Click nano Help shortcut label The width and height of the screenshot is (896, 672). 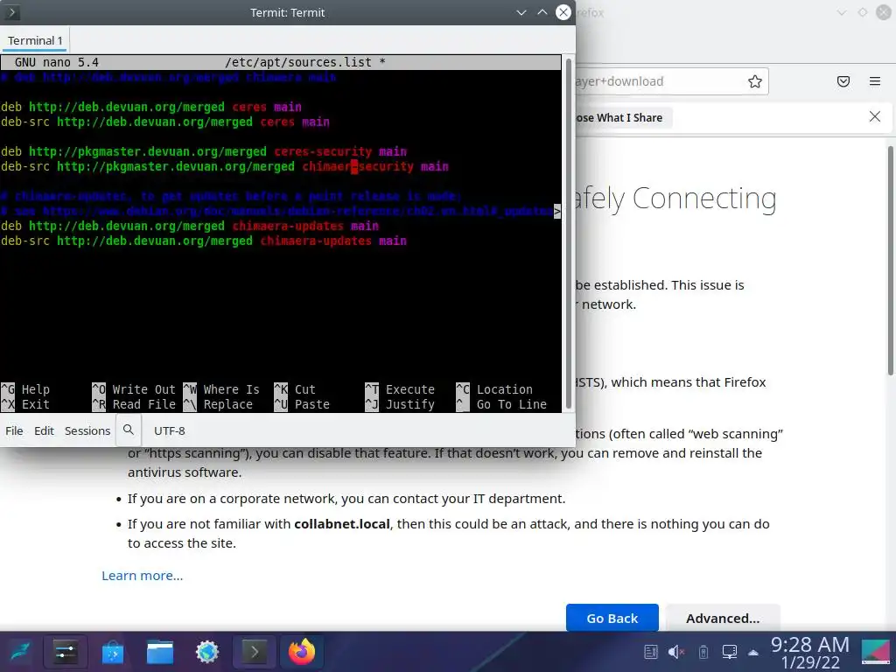click(x=35, y=389)
